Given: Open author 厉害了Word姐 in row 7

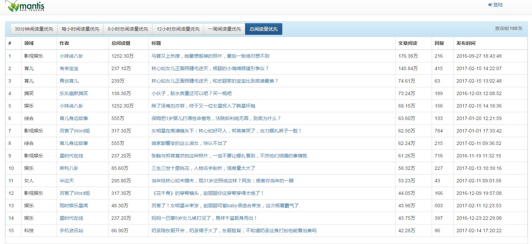Looking at the screenshot, I should click(75, 131).
